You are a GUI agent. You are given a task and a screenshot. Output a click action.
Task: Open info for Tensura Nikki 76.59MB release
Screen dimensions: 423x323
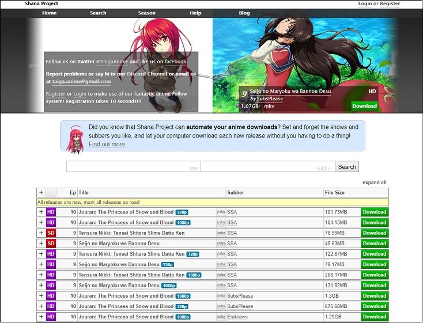click(221, 233)
